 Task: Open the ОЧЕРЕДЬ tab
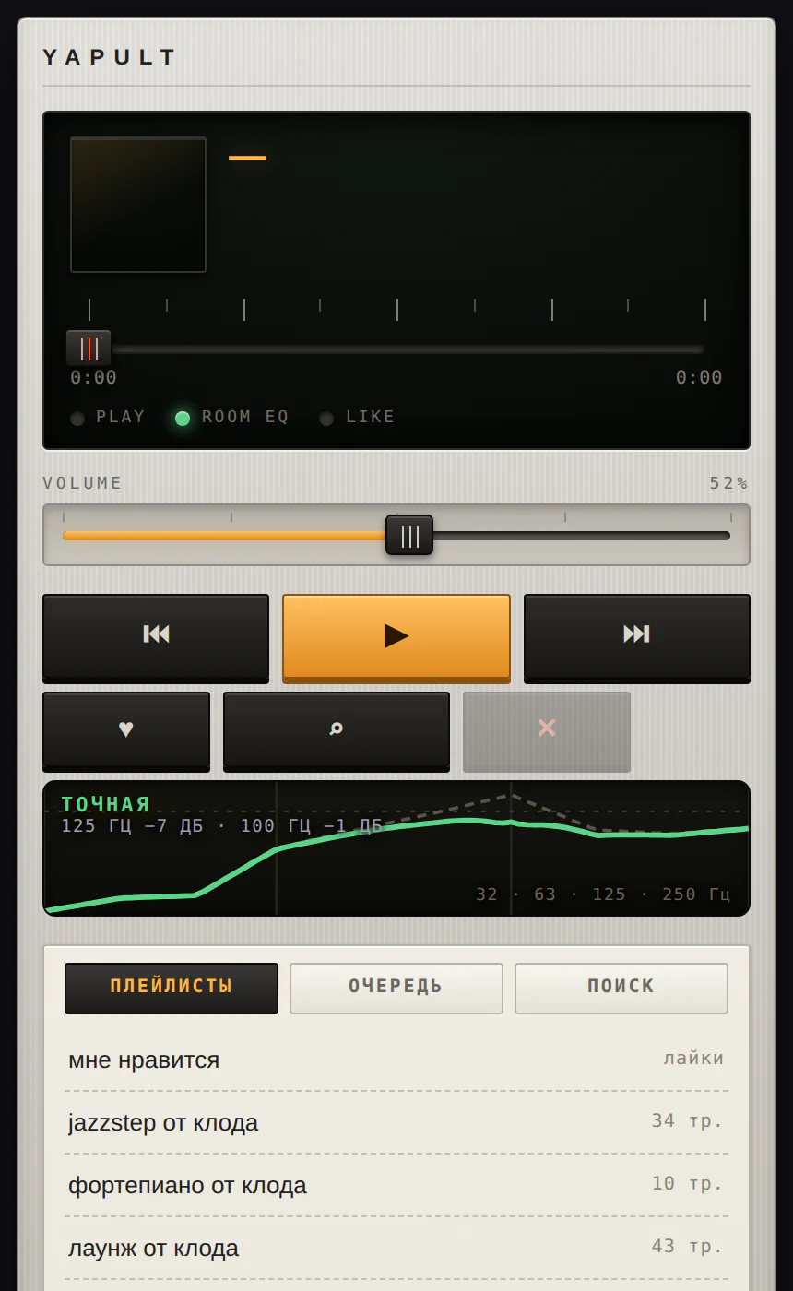pyautogui.click(x=396, y=988)
